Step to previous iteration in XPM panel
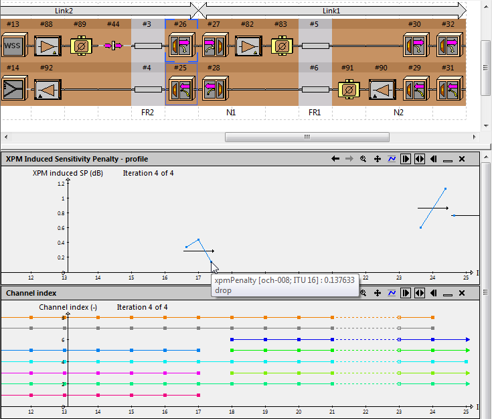Viewport: 492px width, 419px height. [434, 159]
